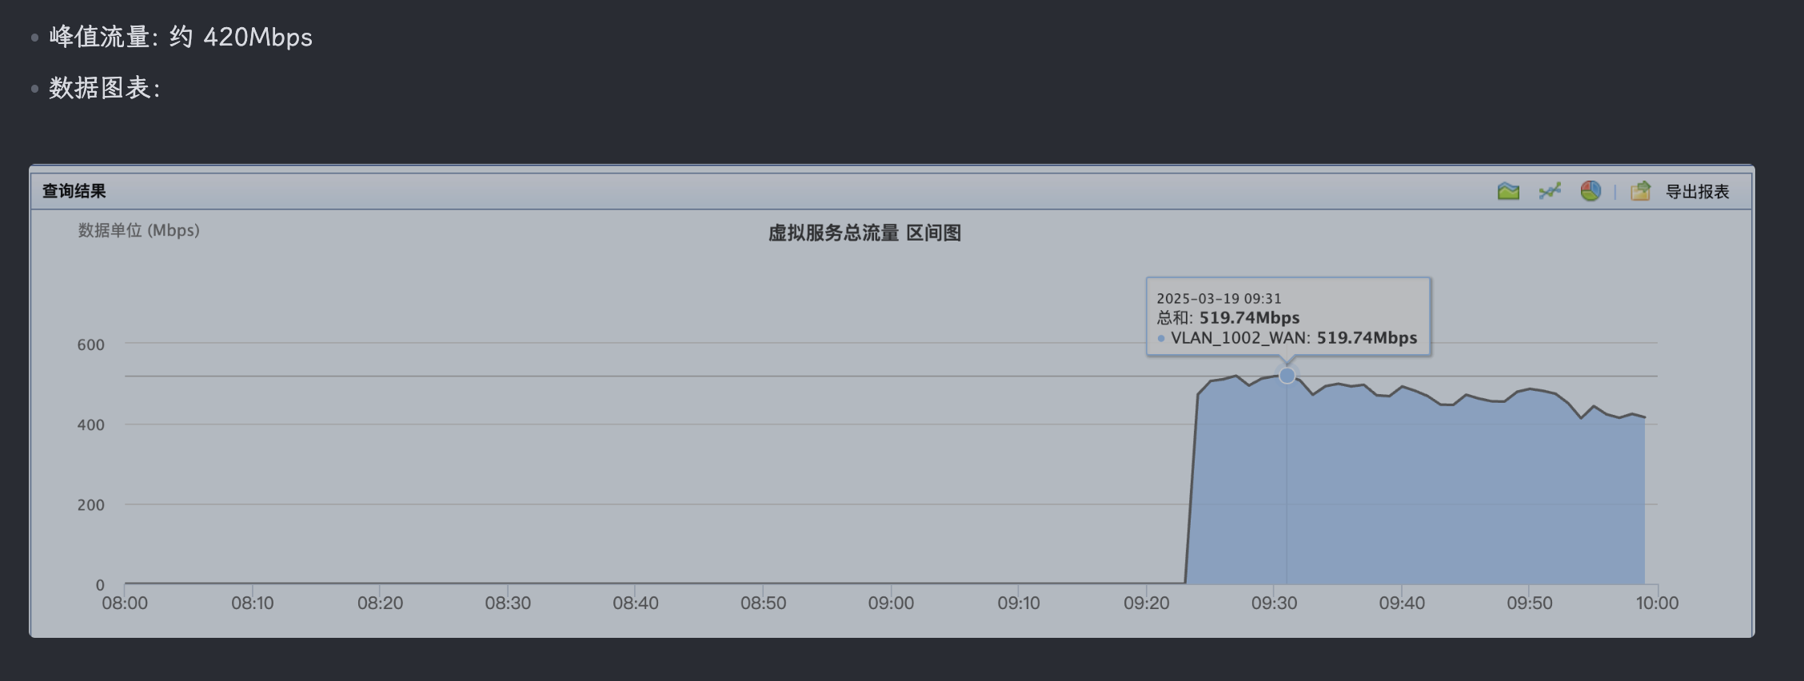This screenshot has height=681, width=1804.
Task: Click the export report icon
Action: click(1641, 191)
